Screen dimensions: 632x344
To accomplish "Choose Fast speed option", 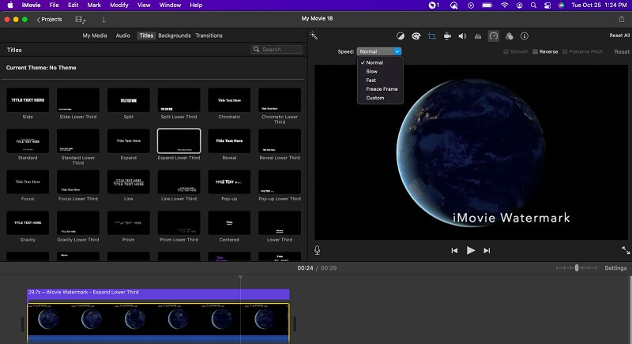I will click(x=380, y=80).
